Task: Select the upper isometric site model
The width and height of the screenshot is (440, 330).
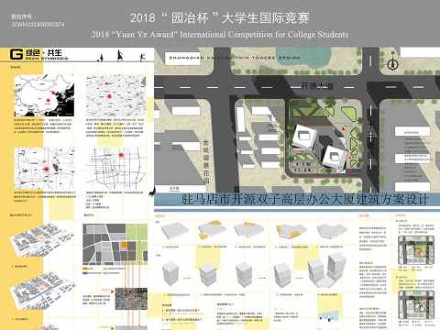Action: coord(41,239)
